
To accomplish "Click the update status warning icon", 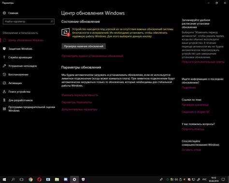I will [x=66, y=32].
